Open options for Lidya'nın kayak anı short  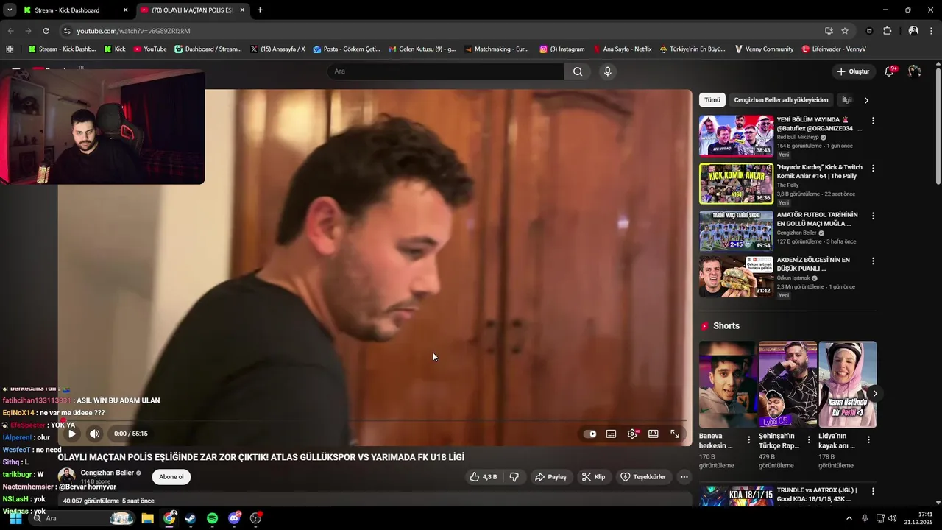868,439
